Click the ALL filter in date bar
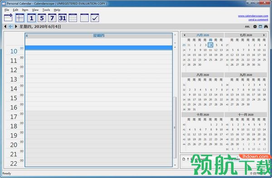The height and width of the screenshot is (178, 272). (x=247, y=27)
